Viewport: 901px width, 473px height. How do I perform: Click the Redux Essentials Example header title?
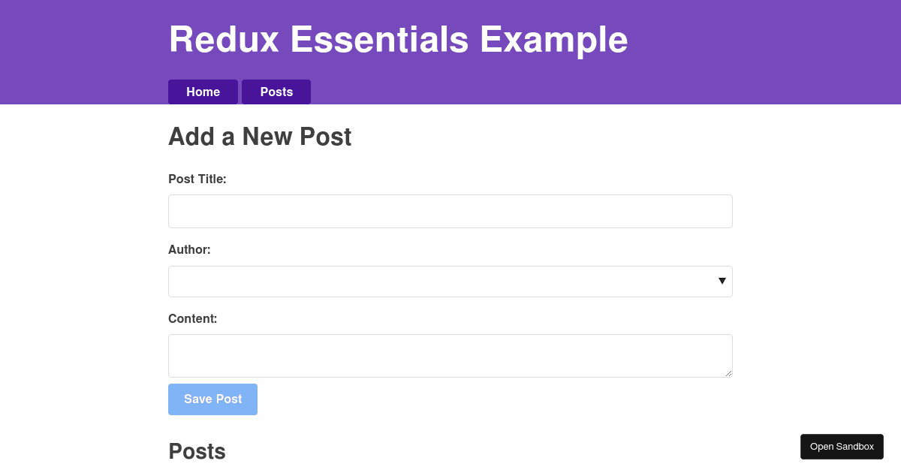click(x=398, y=39)
